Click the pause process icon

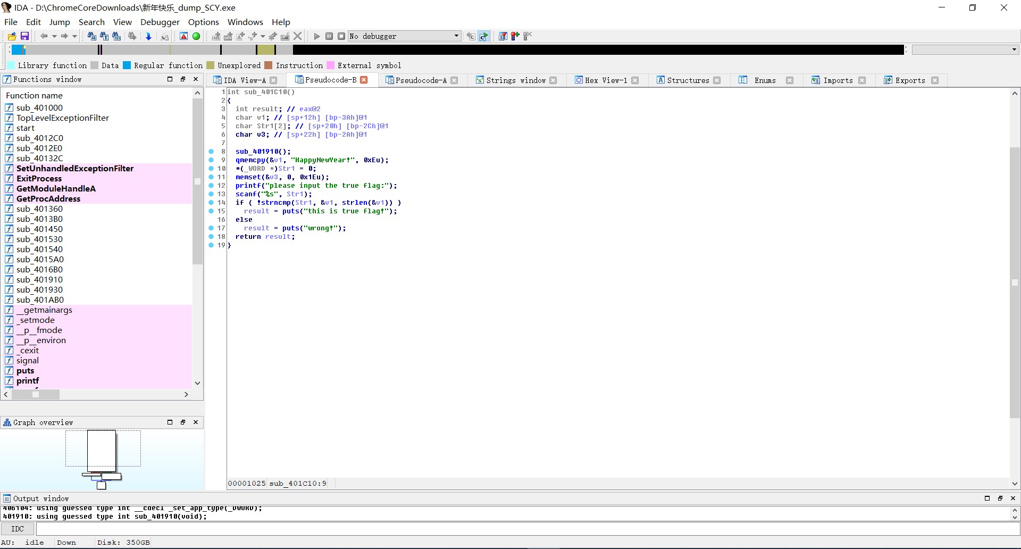point(329,36)
